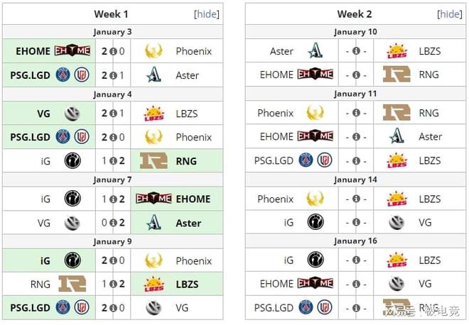Image resolution: width=469 pixels, height=325 pixels.
Task: Open the EHOME link in the EHOME vs VG match
Action: [x=276, y=284]
